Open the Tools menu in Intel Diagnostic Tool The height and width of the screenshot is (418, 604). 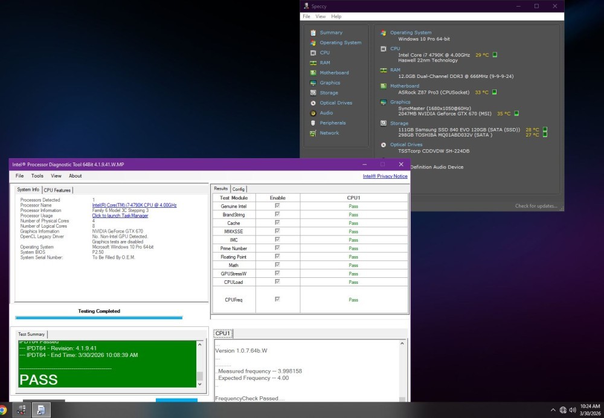[37, 176]
